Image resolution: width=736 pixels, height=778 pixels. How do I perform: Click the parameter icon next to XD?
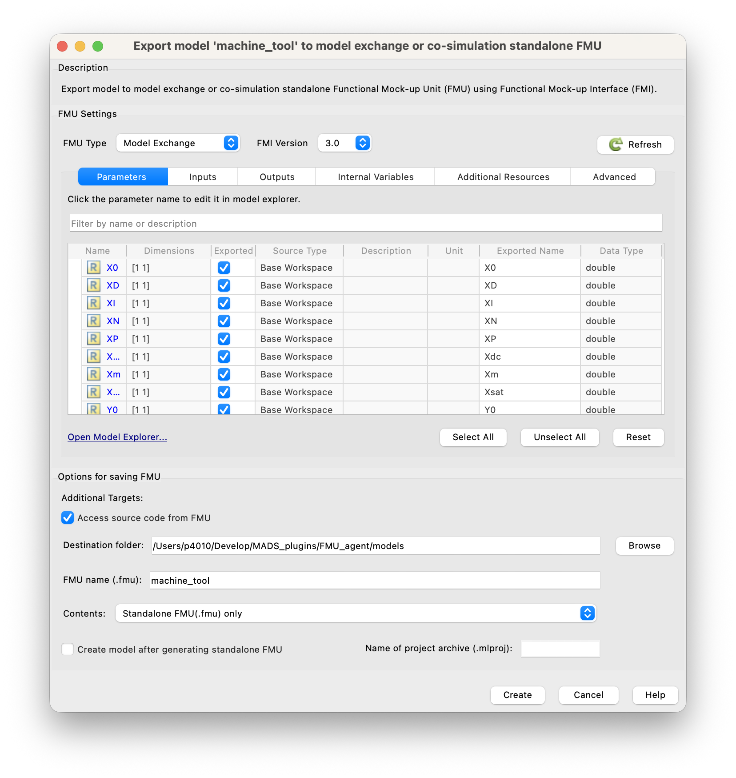(x=93, y=285)
